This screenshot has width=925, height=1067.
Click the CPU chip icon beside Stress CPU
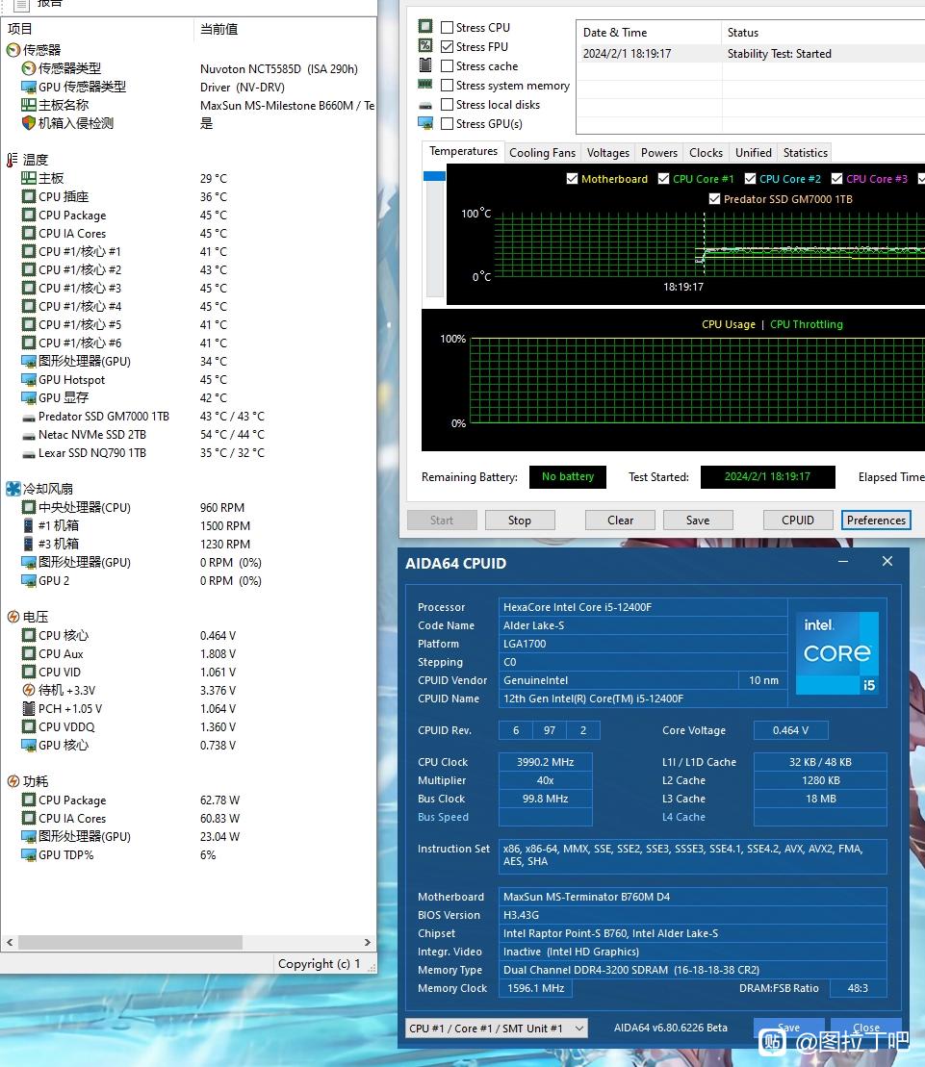pos(425,27)
